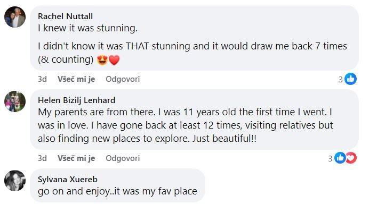Open Rachel Nuttall's profile picture
377x204 pixels.
(x=15, y=17)
